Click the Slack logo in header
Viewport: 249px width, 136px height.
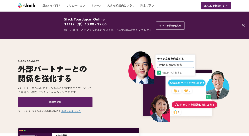coord(26,6)
